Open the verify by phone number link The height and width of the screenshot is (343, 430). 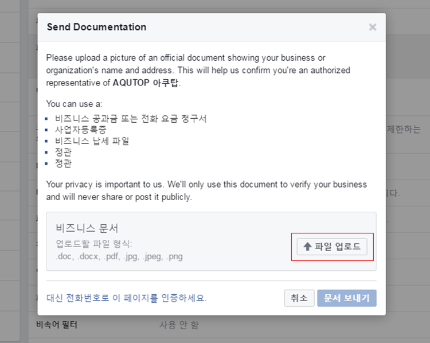pos(127,298)
